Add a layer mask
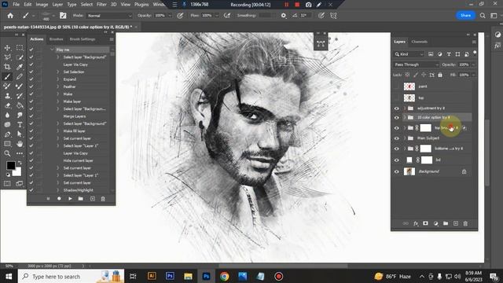The height and width of the screenshot is (283, 503). click(x=425, y=223)
